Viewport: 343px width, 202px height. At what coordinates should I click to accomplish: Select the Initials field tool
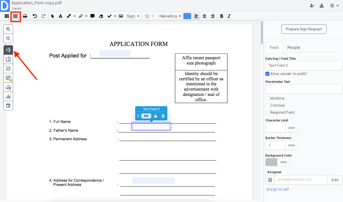point(8,96)
